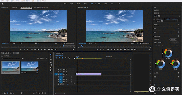The height and width of the screenshot is (95, 182).
Task: Open the Lumetri 范围 tab
Action: point(5,7)
